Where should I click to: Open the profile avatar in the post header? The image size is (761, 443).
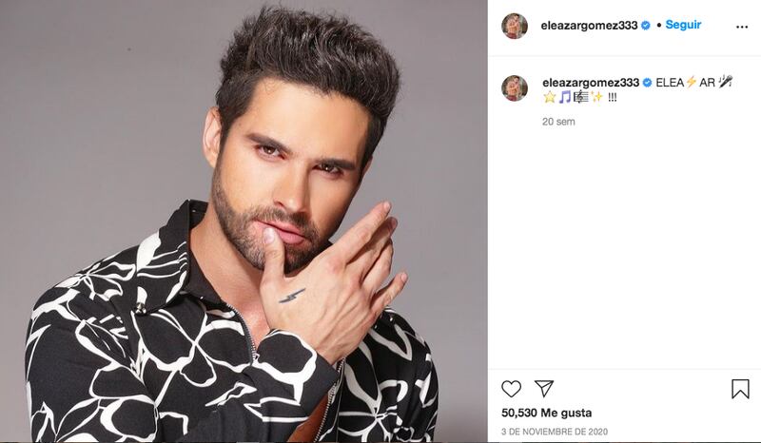(515, 26)
